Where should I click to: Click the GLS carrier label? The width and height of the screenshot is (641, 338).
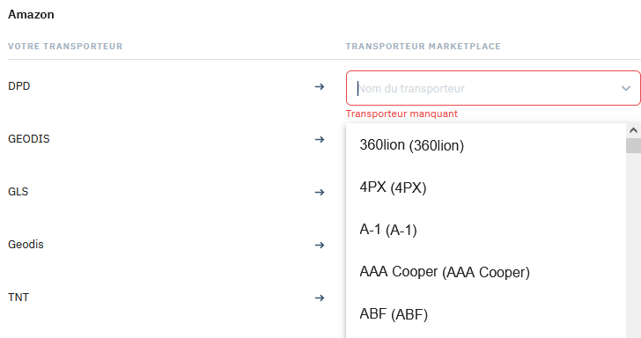[x=18, y=192]
